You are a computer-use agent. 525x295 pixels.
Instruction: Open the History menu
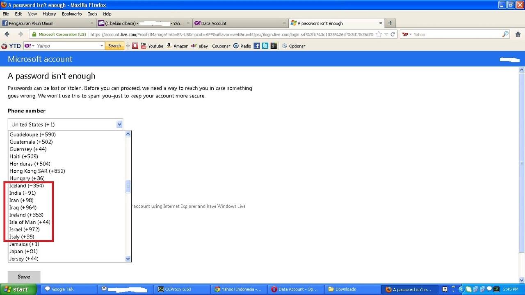point(49,14)
